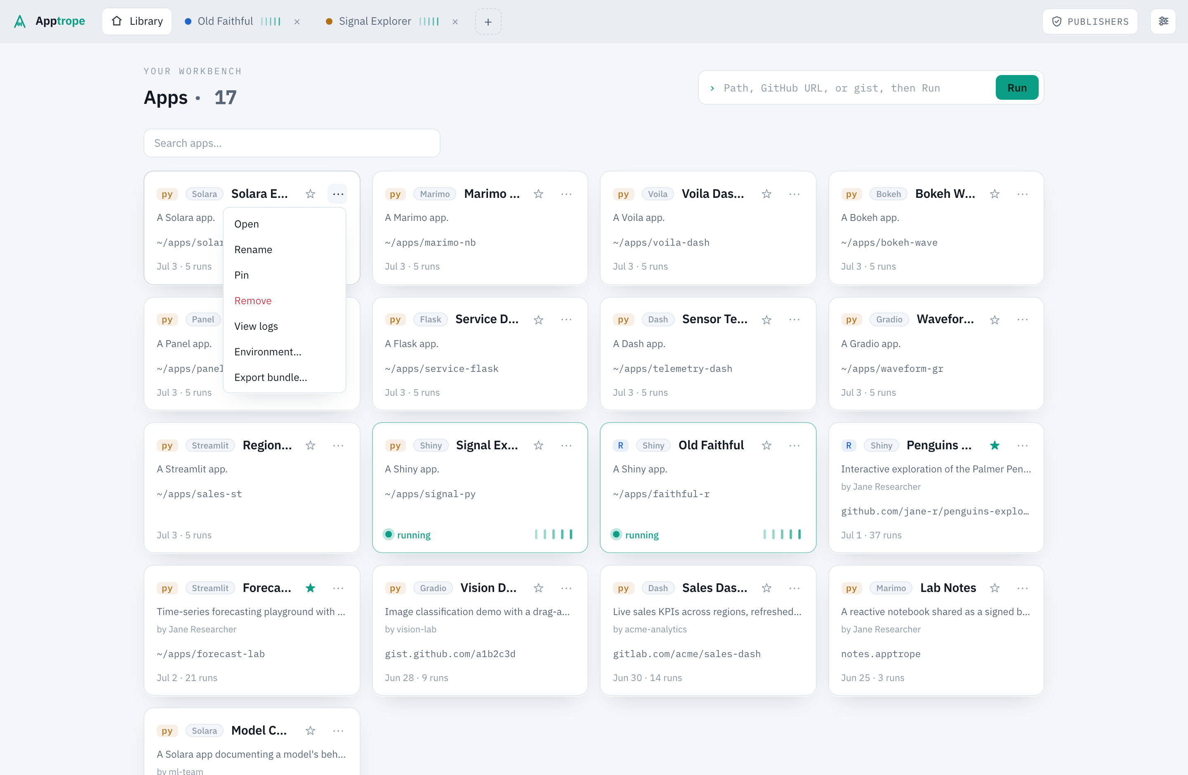Click the Marimo framework tag on Lab Notes
Viewport: 1188px width, 775px height.
(891, 588)
